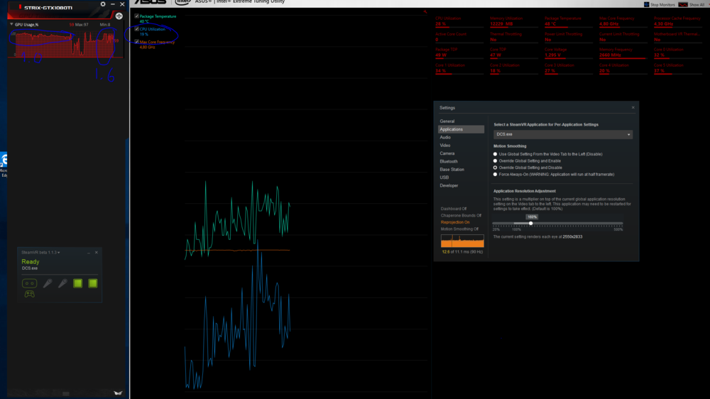
Task: Click the Memory Frequency 2660 MHz tile
Action: pos(622,53)
